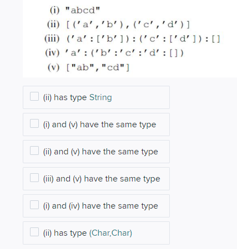The image size is (237, 249).
Task: Click the tuple list expression on line (ii)
Action: 128,24
